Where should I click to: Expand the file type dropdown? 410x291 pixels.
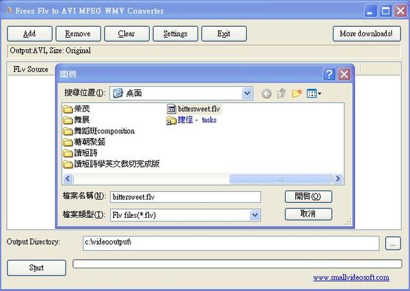255,215
